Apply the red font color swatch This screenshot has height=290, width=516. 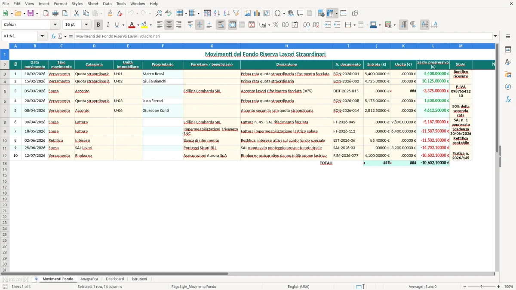[132, 25]
